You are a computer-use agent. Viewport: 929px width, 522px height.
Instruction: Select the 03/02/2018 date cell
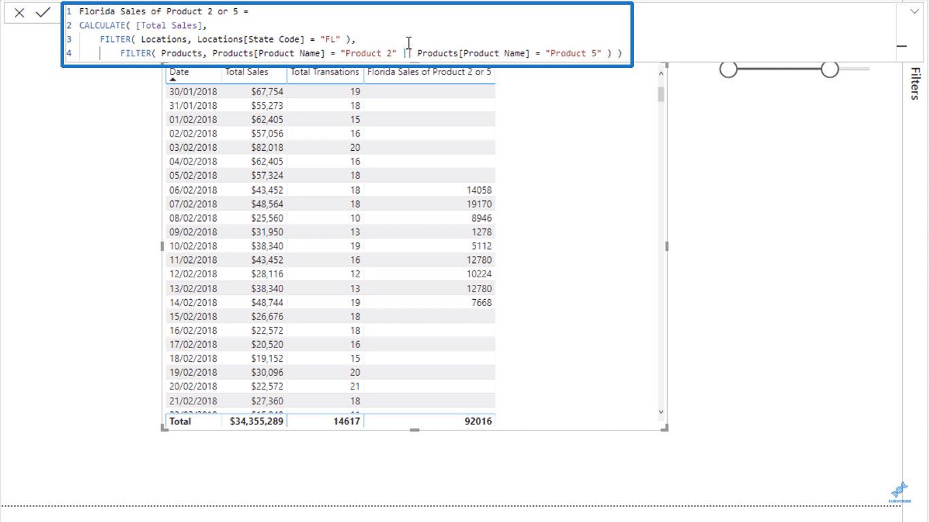(x=193, y=147)
